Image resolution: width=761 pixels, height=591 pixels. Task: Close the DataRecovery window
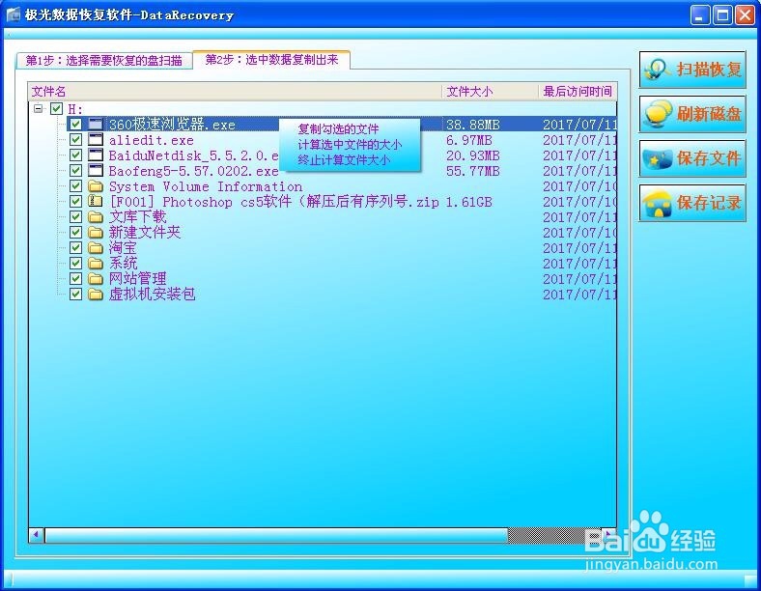point(744,15)
